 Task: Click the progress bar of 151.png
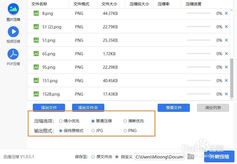[x=199, y=80]
